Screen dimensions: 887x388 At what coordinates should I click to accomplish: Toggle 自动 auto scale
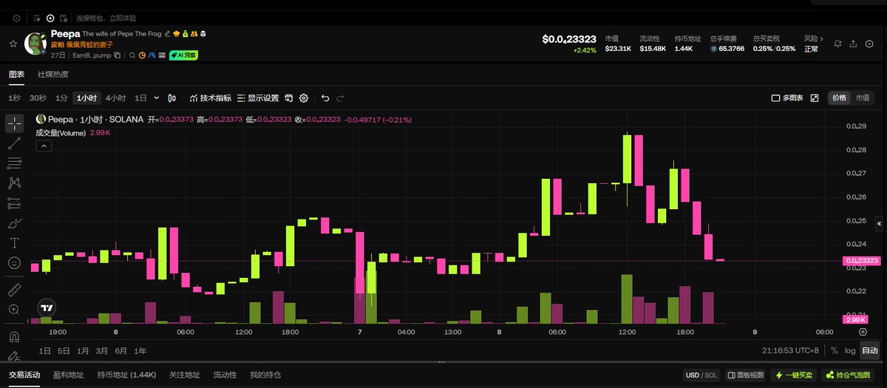tap(870, 350)
